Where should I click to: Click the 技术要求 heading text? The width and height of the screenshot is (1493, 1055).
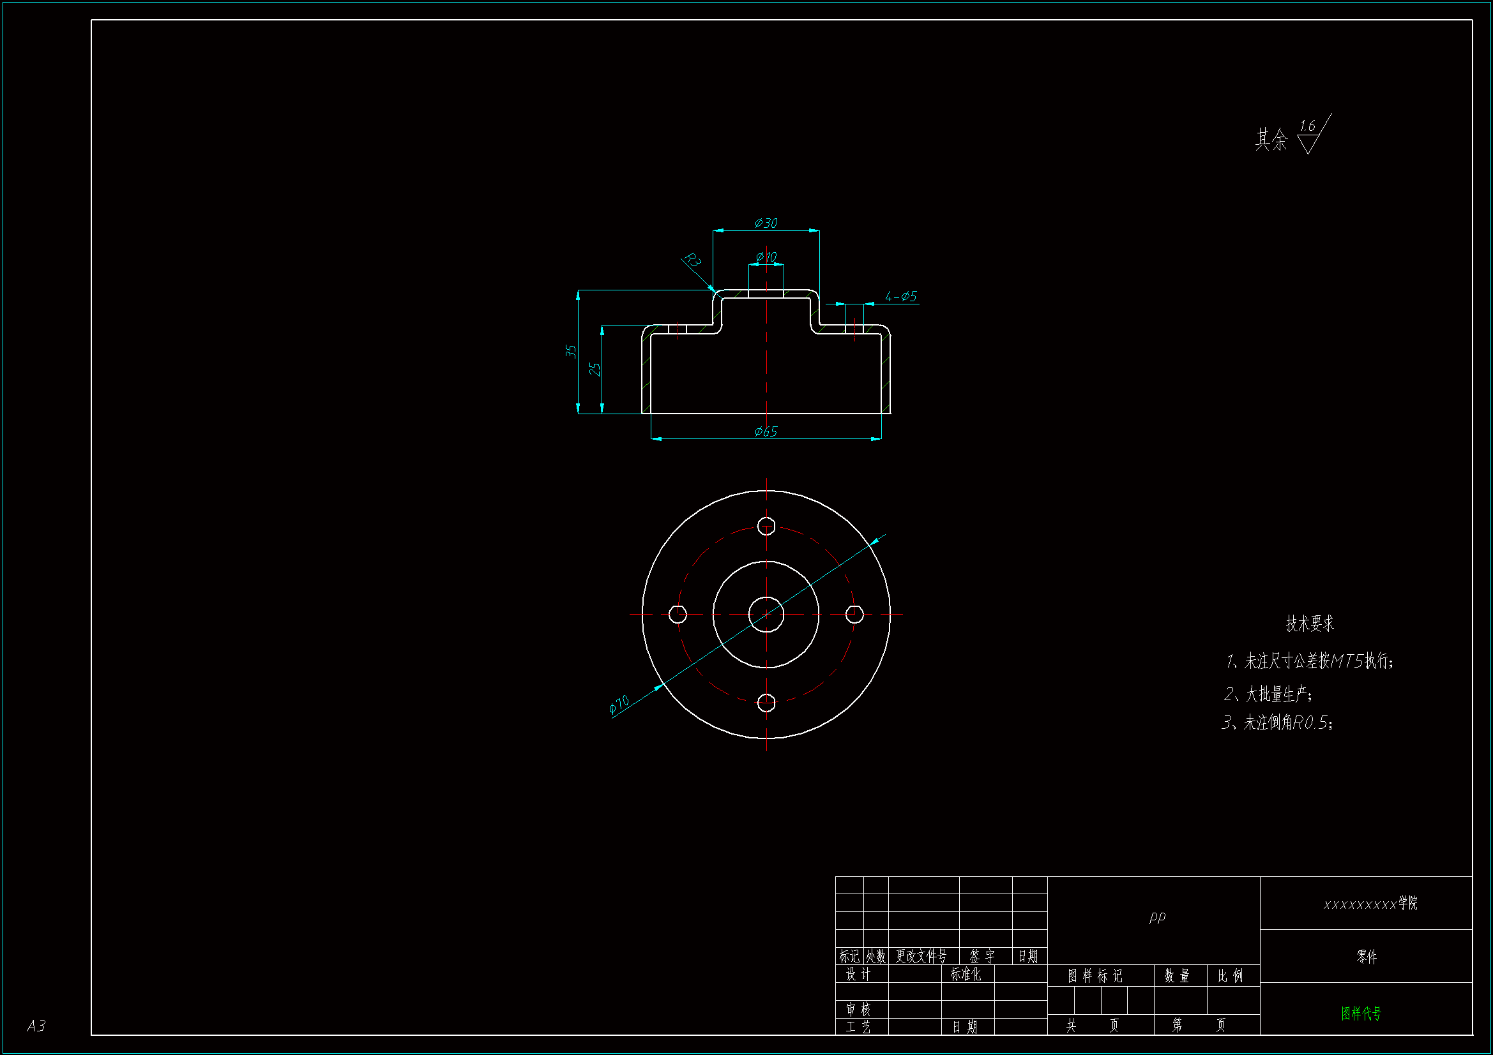tap(1309, 624)
